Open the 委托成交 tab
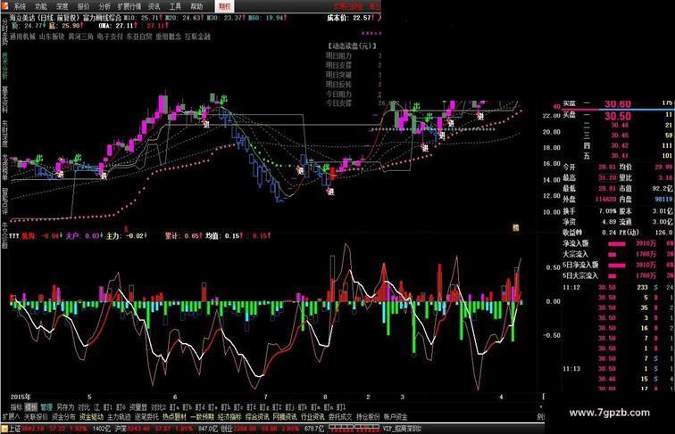Viewport: 675px width, 434px height. 340,417
